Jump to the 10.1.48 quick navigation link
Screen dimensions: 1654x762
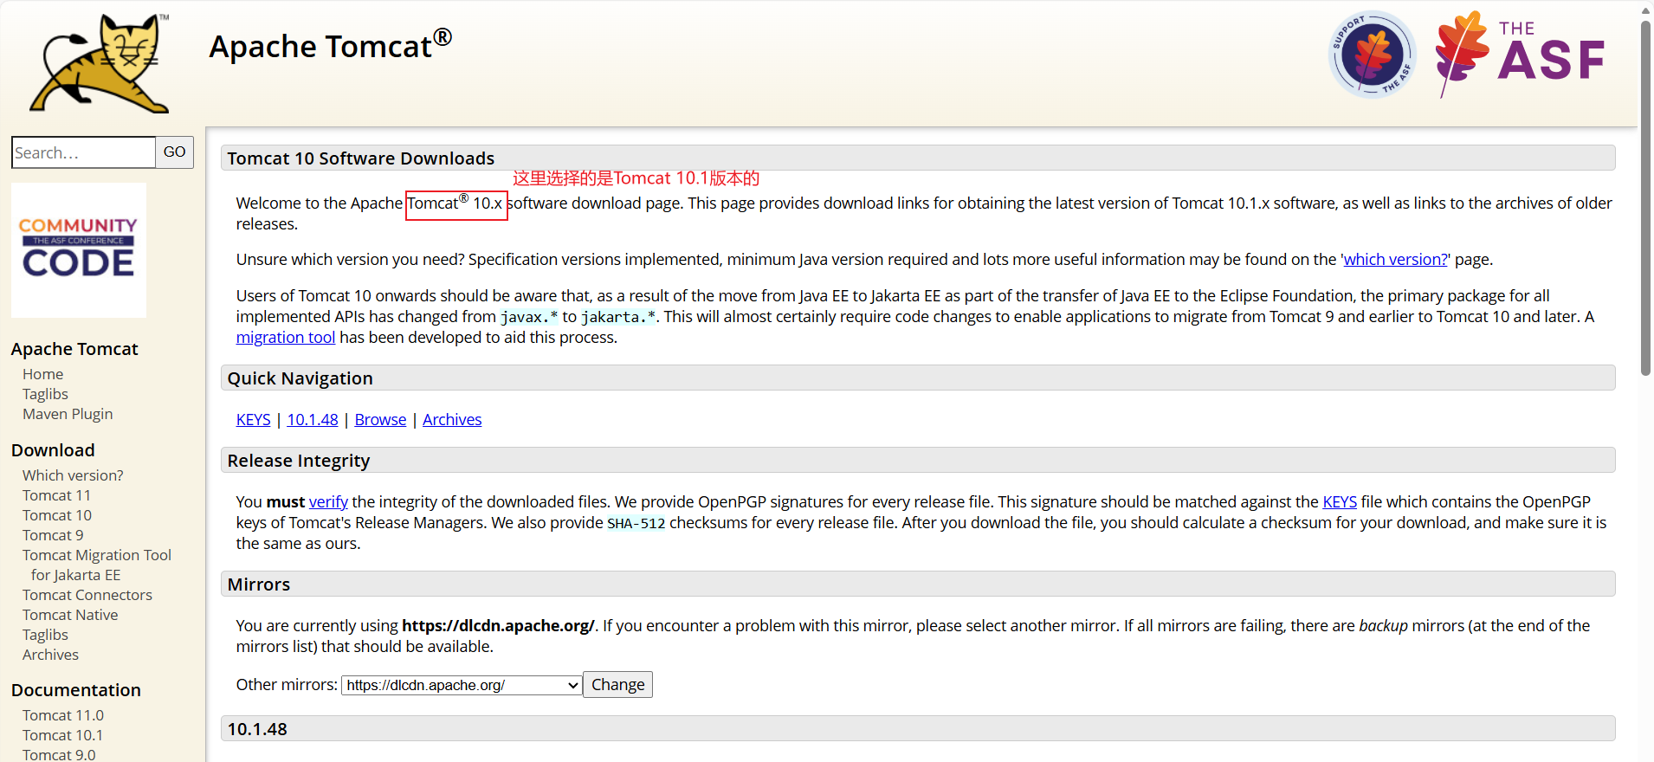(313, 420)
